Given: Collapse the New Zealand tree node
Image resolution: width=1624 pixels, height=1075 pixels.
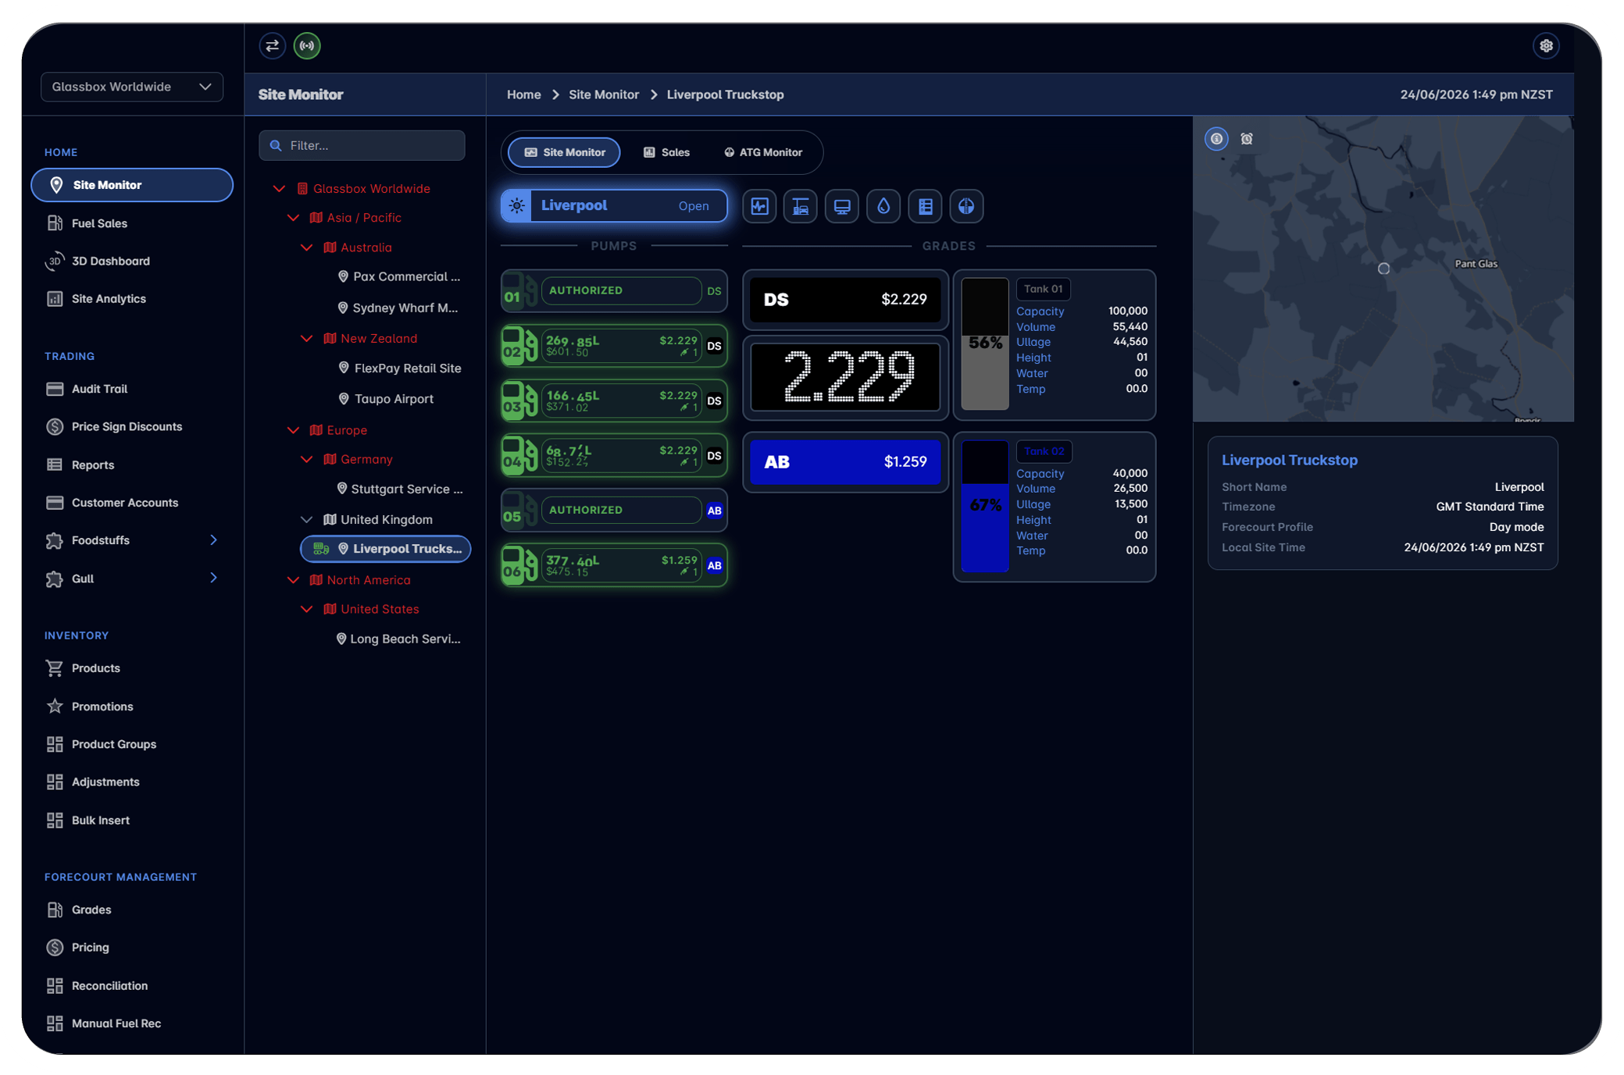Looking at the screenshot, I should [307, 339].
